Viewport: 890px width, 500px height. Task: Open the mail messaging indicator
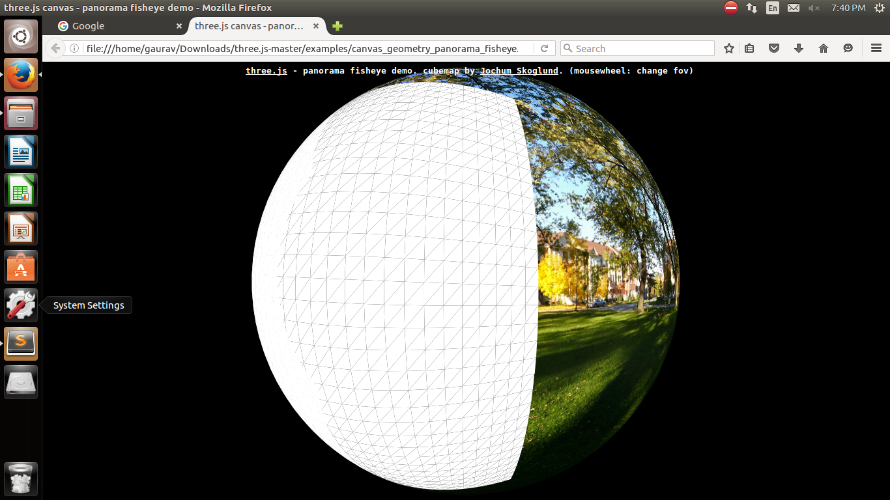[x=793, y=8]
